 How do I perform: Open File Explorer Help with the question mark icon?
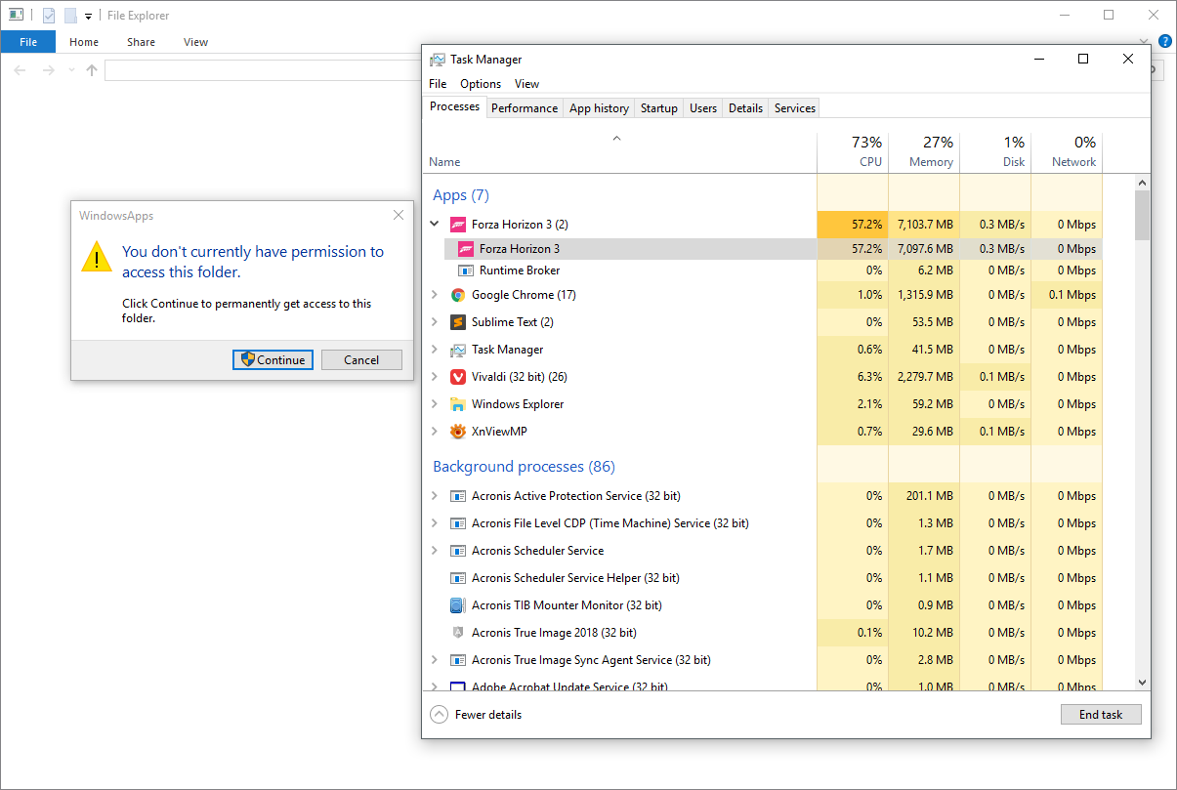pyautogui.click(x=1165, y=42)
